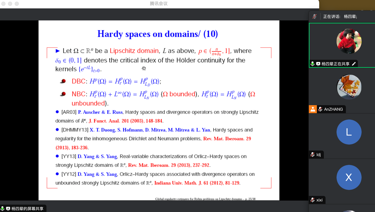Click the green macOS maximize window button
Screen dimensions: 375x212
click(17, 4)
